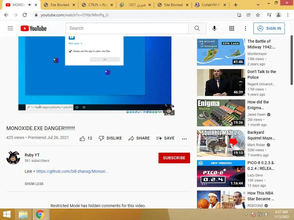This screenshot has width=294, height=220.
Task: Click Jared Owen channel name
Action: point(256,115)
